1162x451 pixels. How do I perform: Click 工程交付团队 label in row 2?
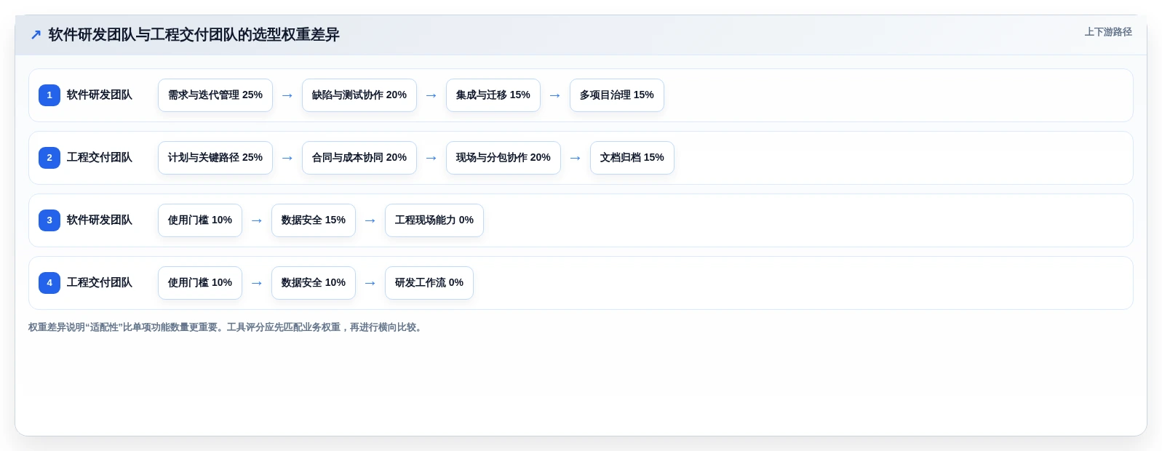pos(100,158)
